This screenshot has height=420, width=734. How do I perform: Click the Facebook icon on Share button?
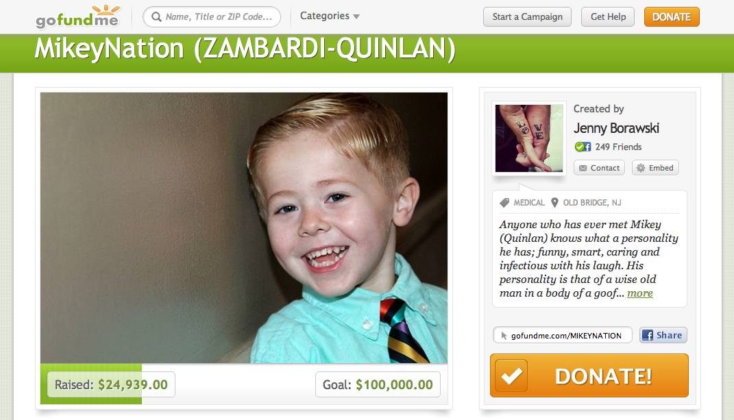tap(648, 335)
